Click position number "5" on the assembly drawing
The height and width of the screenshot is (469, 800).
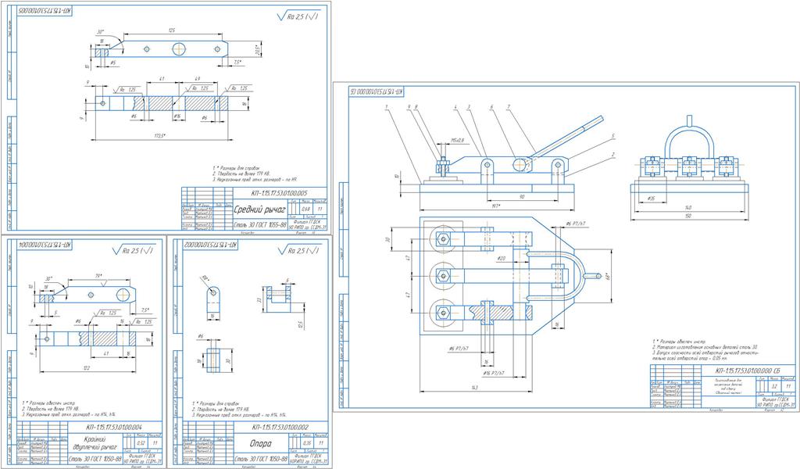[612, 136]
